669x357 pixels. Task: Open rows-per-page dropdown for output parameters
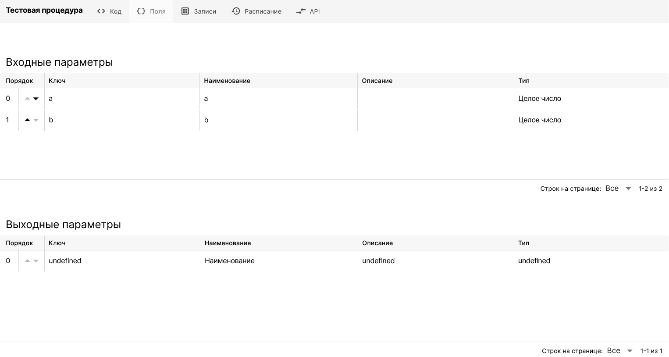click(x=620, y=351)
